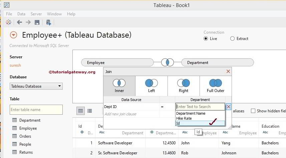Click the 12.4500 cell
Image resolution: width=286 pixels, height=158 pixels.
[169, 143]
